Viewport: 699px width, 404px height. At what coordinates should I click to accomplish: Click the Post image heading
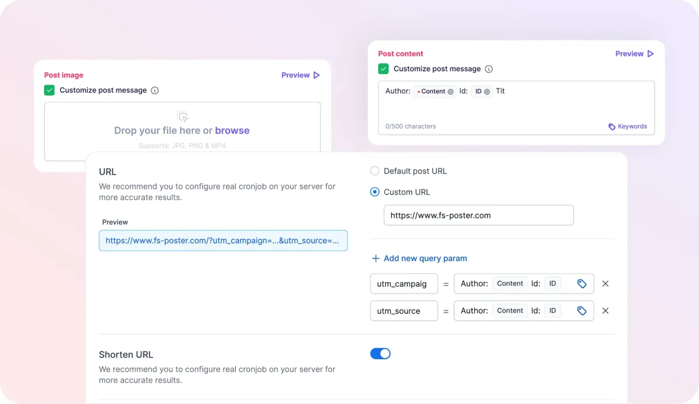63,75
